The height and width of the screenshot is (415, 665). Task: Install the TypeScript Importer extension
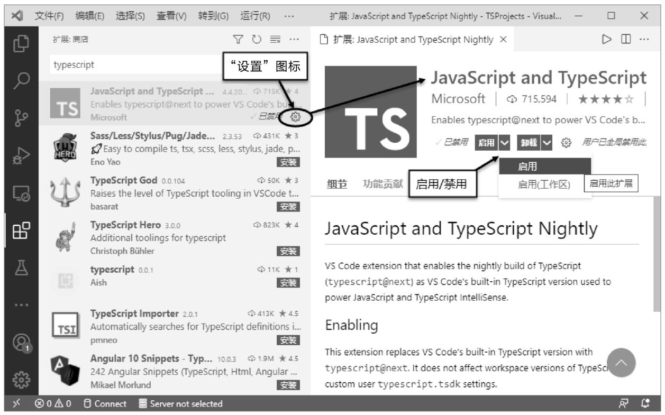(x=288, y=340)
